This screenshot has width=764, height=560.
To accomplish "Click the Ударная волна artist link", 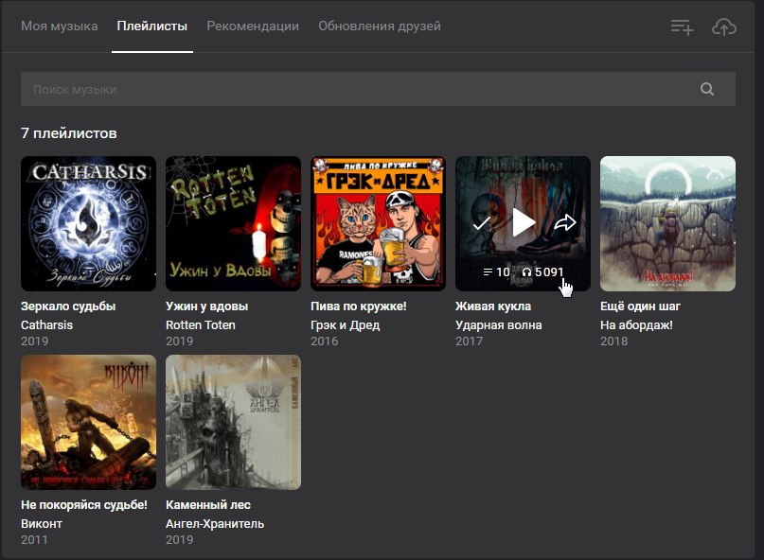I will click(499, 324).
